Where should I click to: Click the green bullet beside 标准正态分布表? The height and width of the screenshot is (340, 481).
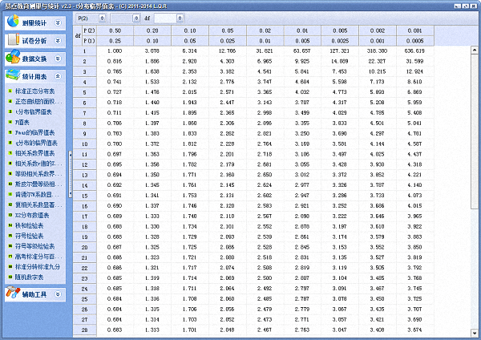pyautogui.click(x=9, y=91)
